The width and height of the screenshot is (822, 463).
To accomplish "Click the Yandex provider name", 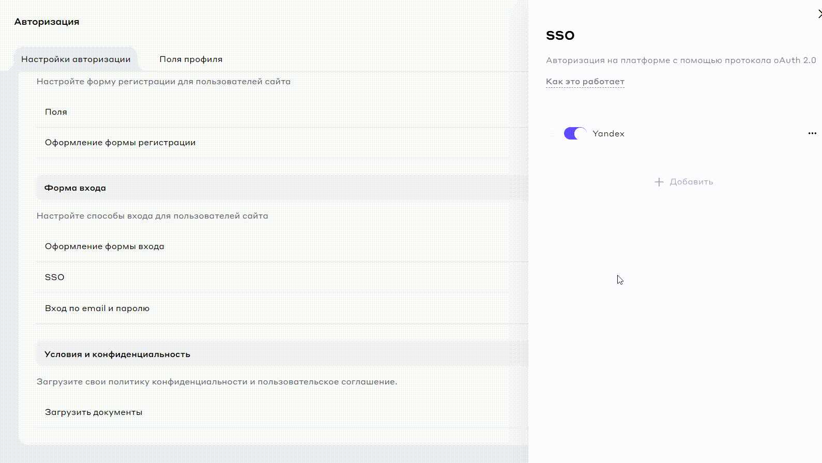I will pyautogui.click(x=608, y=133).
